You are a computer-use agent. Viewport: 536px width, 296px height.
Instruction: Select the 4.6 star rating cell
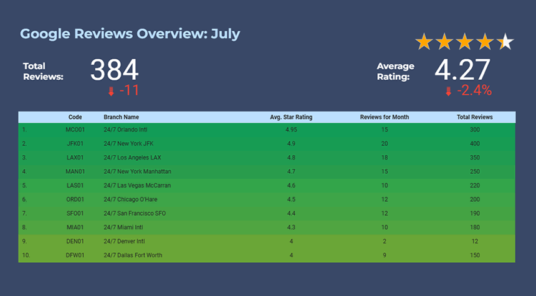[291, 186]
